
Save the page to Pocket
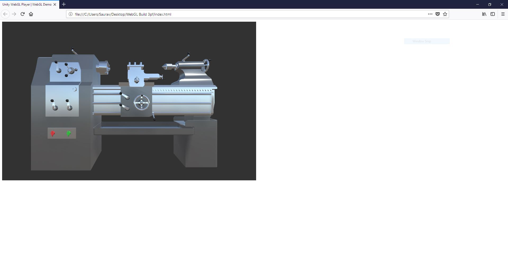[x=438, y=14]
